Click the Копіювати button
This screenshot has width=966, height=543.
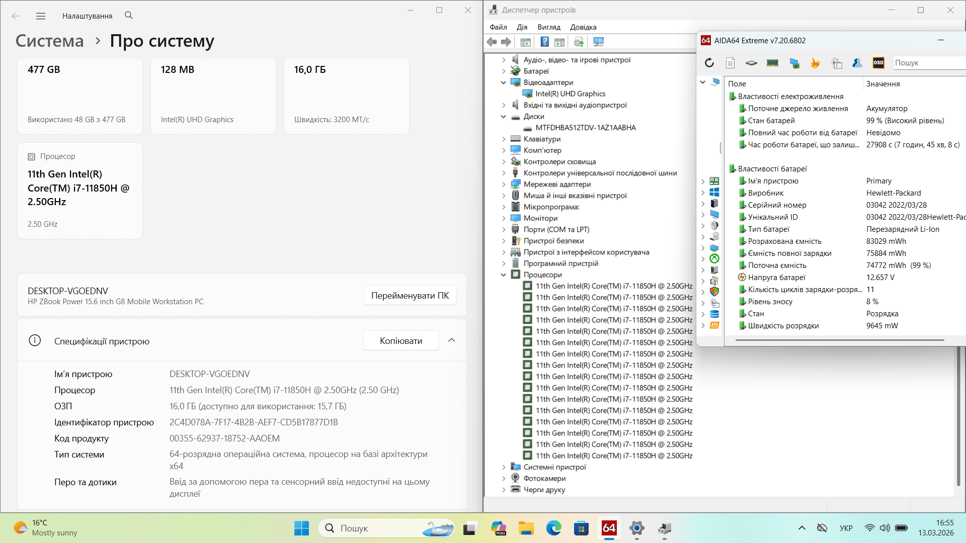(400, 341)
